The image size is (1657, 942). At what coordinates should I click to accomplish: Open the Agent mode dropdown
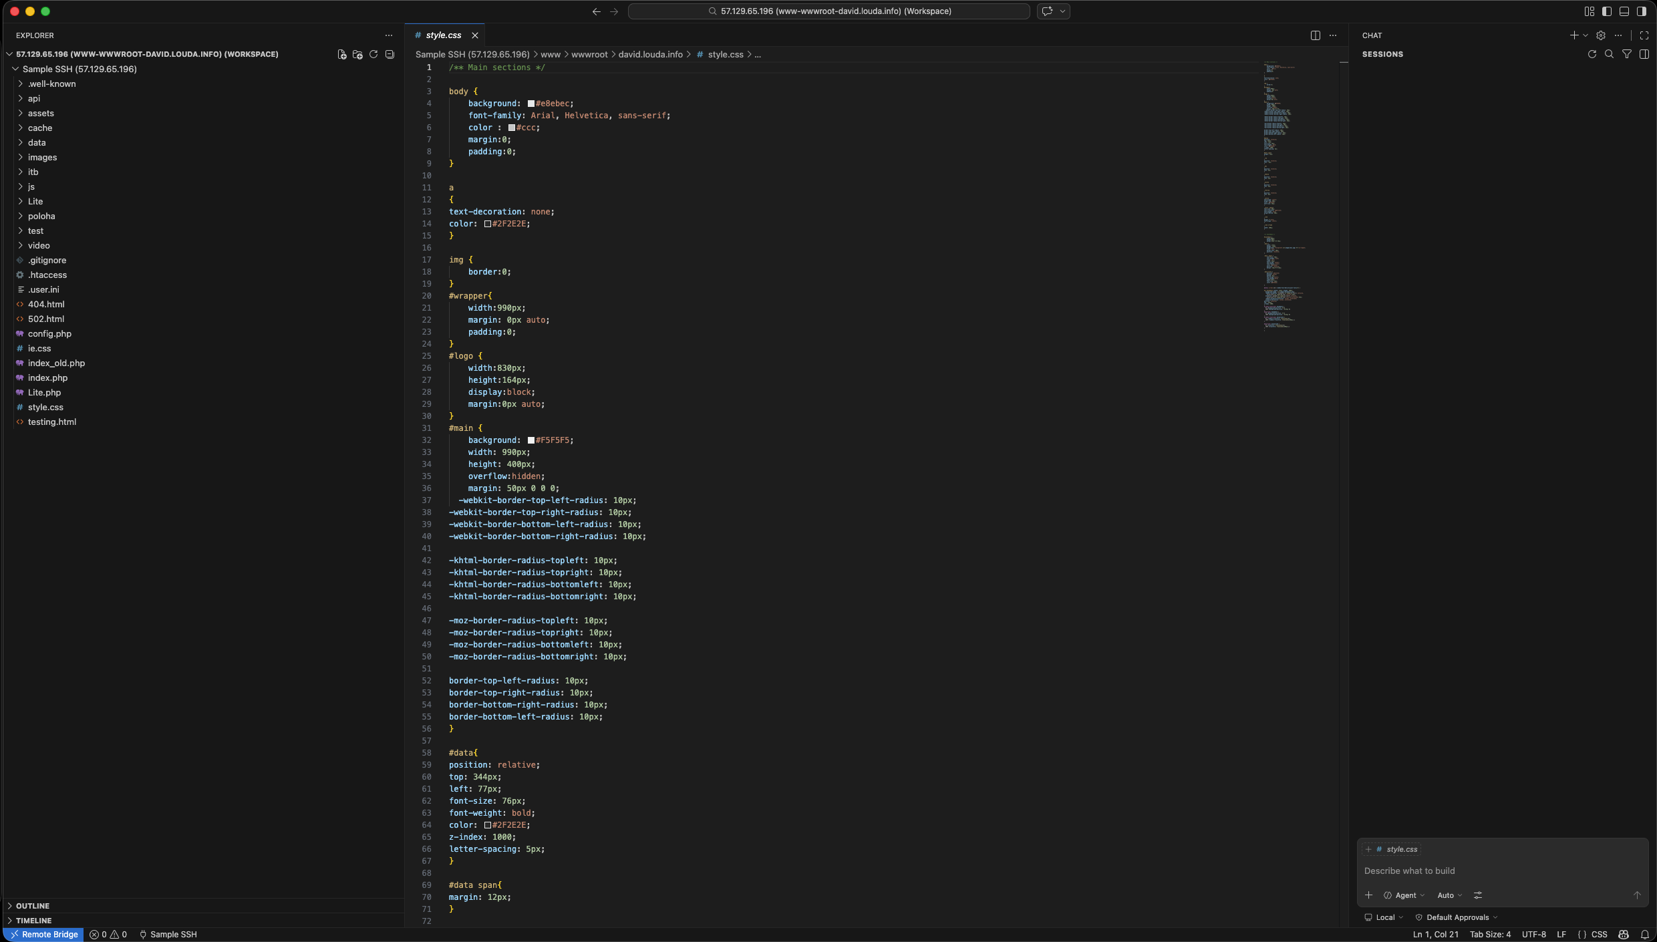1404,895
